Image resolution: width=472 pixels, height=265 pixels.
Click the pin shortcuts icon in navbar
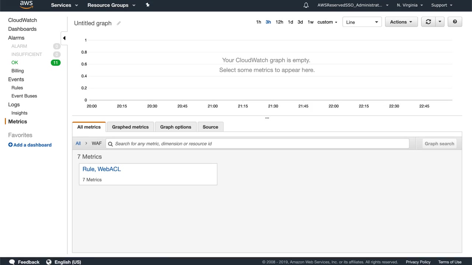147,5
